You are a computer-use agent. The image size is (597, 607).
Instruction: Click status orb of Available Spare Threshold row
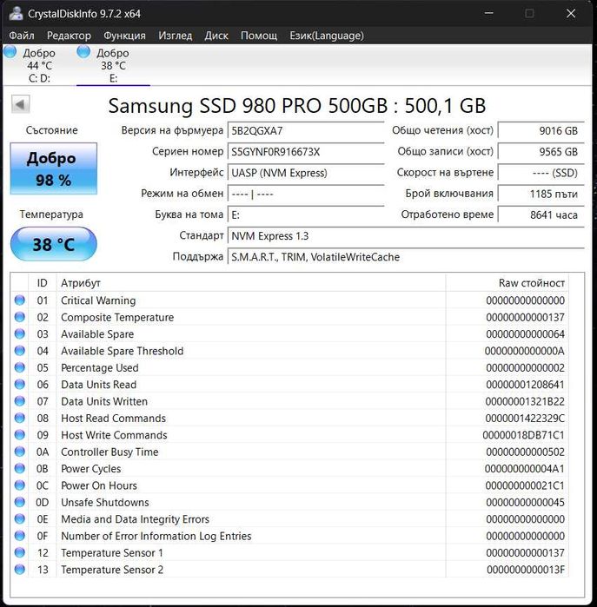[20, 351]
